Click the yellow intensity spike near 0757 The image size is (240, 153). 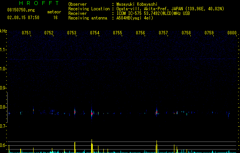156,146
